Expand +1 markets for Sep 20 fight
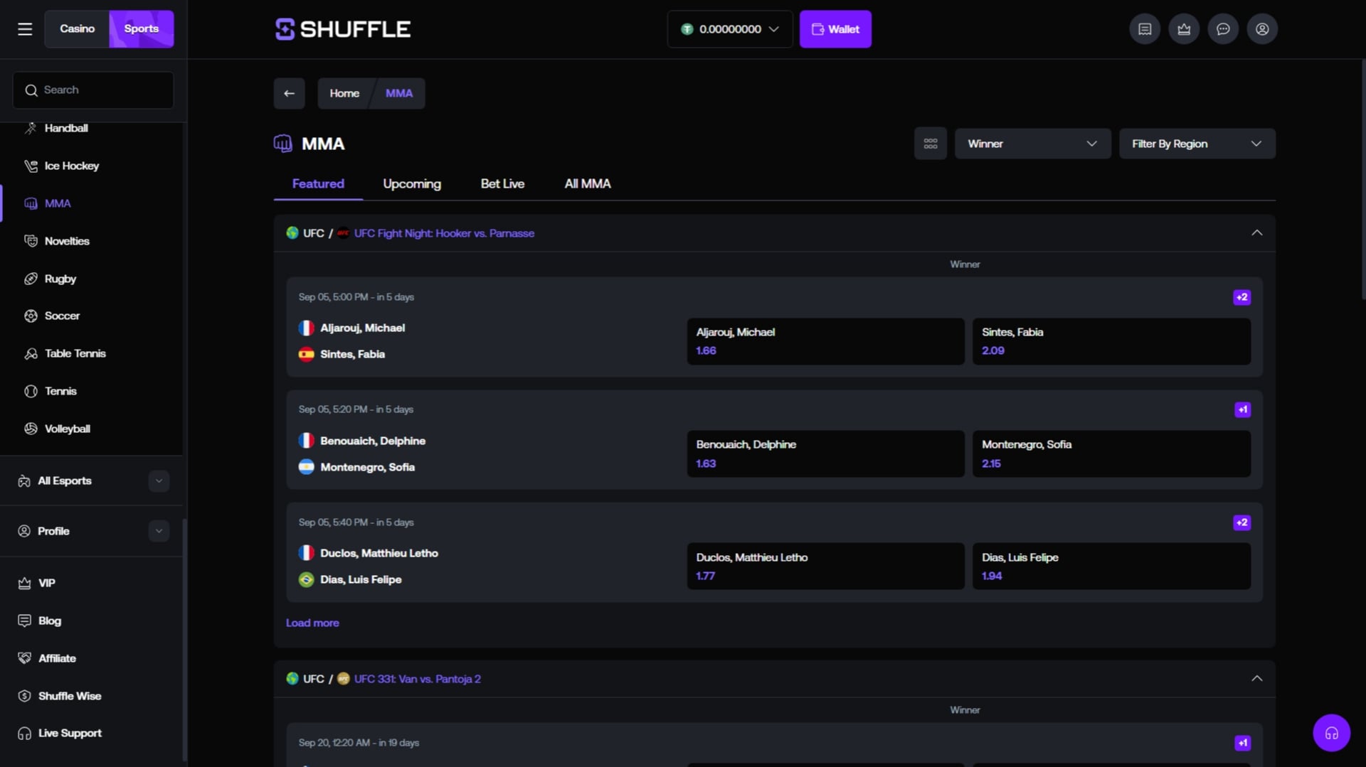The image size is (1366, 767). (1242, 743)
